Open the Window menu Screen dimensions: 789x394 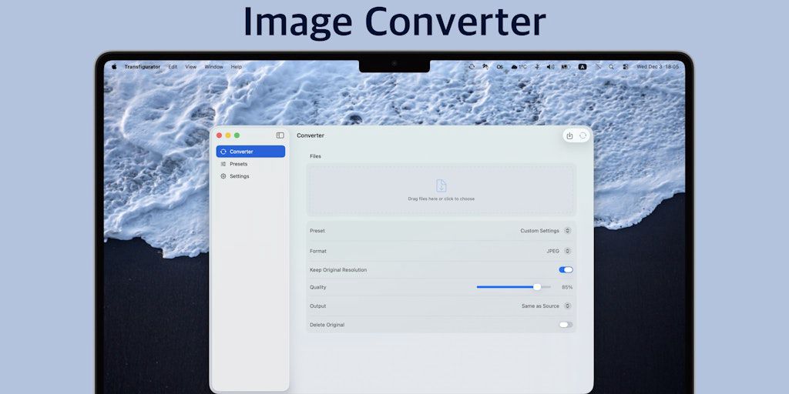click(213, 67)
